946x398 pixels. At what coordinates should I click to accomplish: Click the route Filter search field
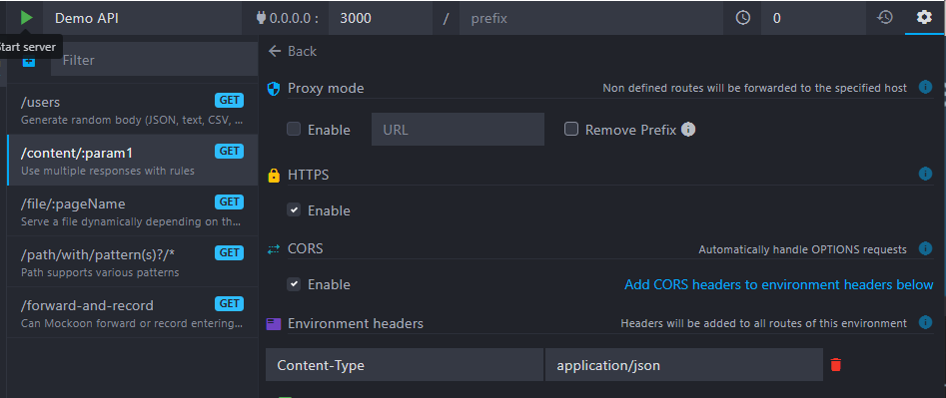point(155,60)
